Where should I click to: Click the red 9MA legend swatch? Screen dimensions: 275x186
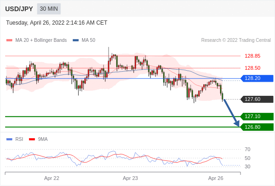(x=32, y=139)
